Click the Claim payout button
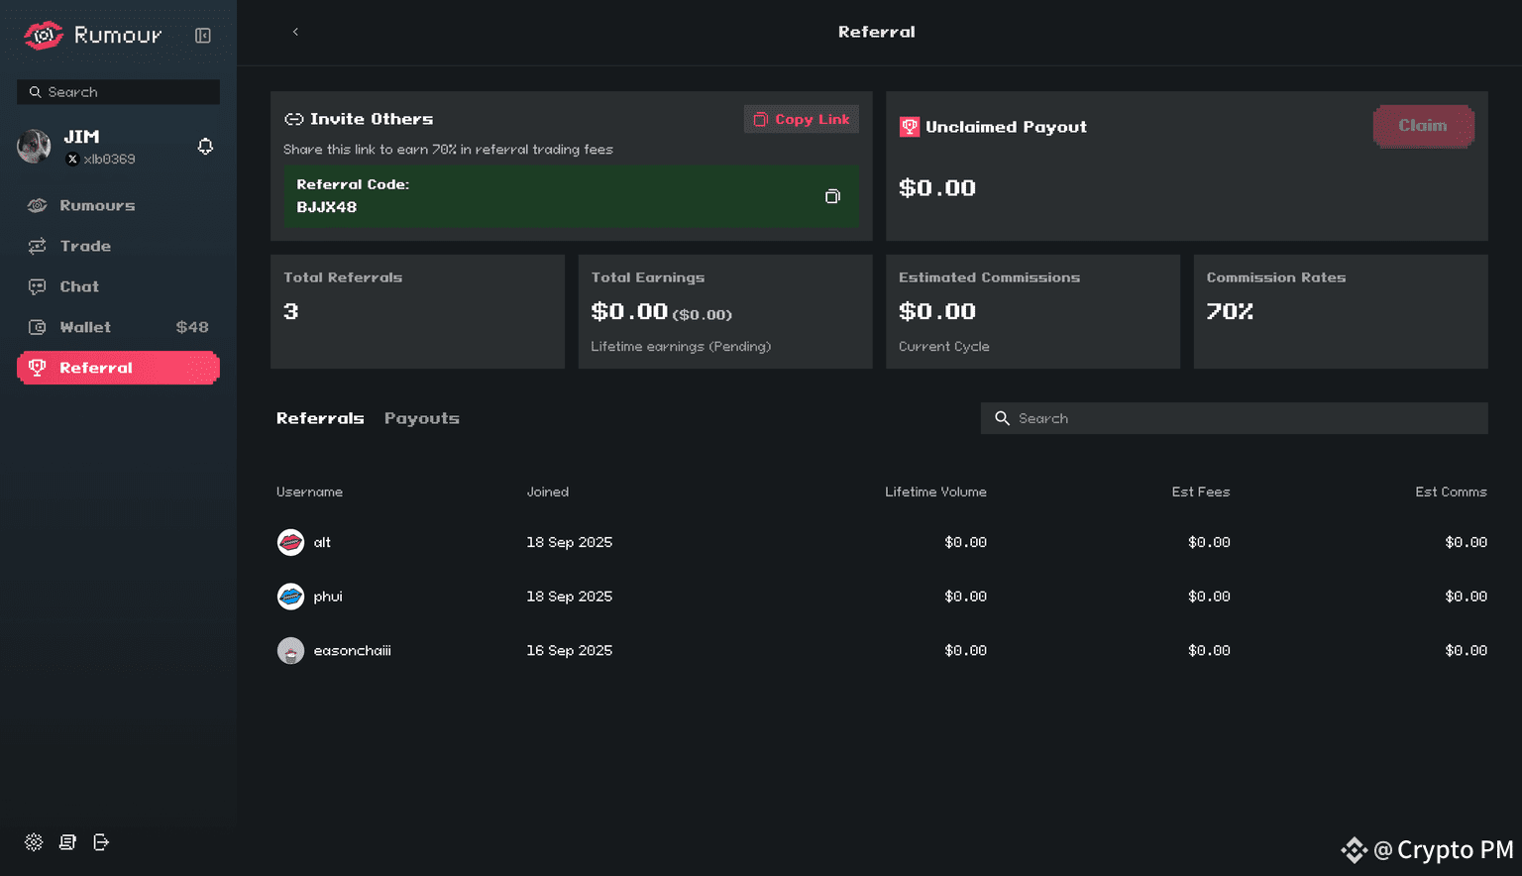 tap(1423, 126)
